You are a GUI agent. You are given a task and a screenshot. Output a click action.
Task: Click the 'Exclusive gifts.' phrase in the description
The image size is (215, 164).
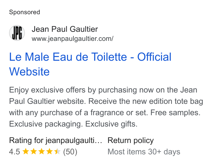111,124
